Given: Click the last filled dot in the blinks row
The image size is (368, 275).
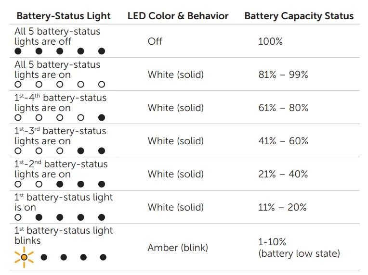Looking at the screenshot, I should (103, 257).
